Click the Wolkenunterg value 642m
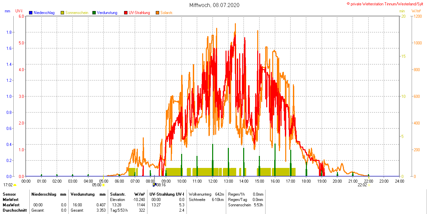427x214 pixels. [x=220, y=194]
